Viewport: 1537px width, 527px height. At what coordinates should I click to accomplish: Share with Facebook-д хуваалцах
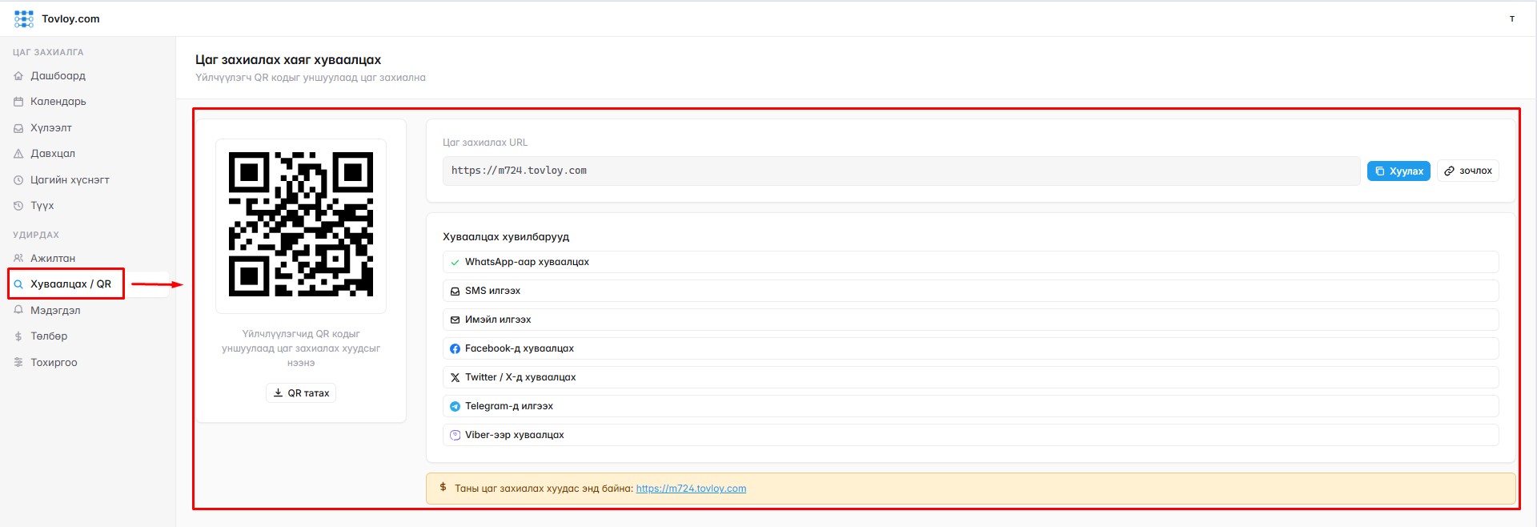click(970, 348)
